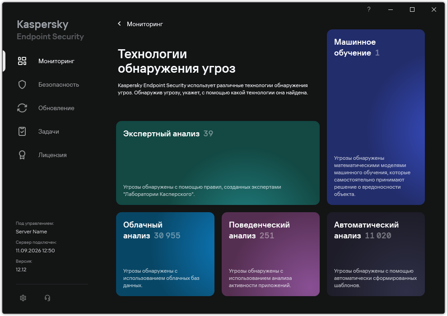
Task: Open the Поведенческий анализ card
Action: point(270,254)
